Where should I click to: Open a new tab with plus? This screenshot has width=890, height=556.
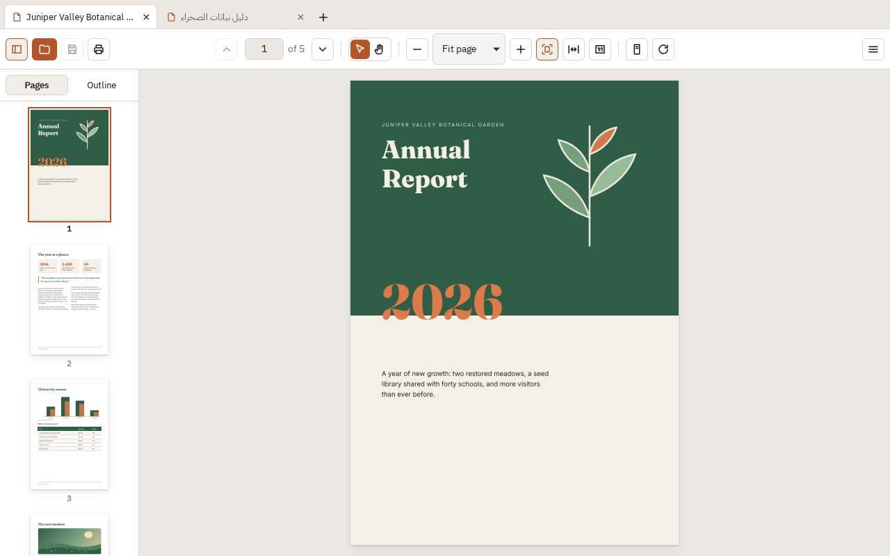[323, 17]
